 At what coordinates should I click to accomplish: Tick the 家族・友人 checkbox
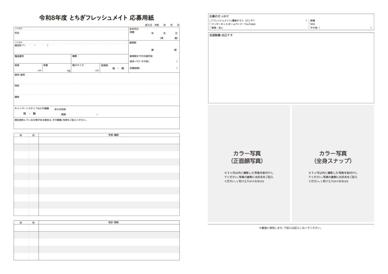point(210,28)
